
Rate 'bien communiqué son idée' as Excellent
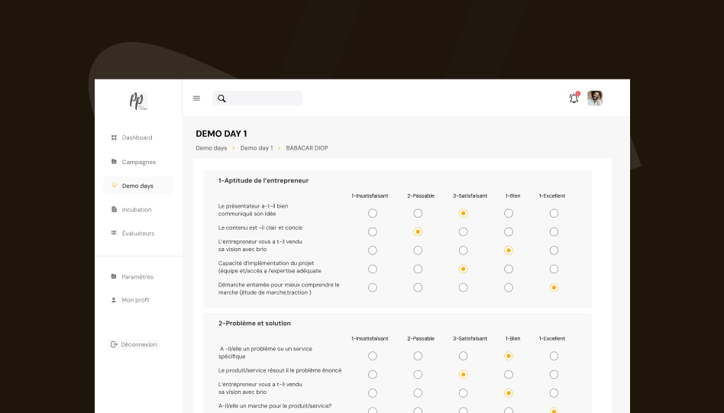[x=554, y=213]
